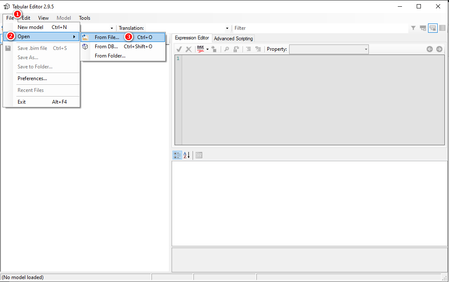
Task: Switch property grid to Categorized view
Action: tap(177, 155)
